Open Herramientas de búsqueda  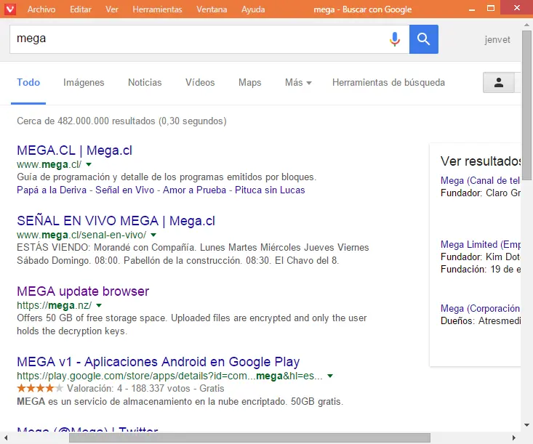[x=388, y=83]
